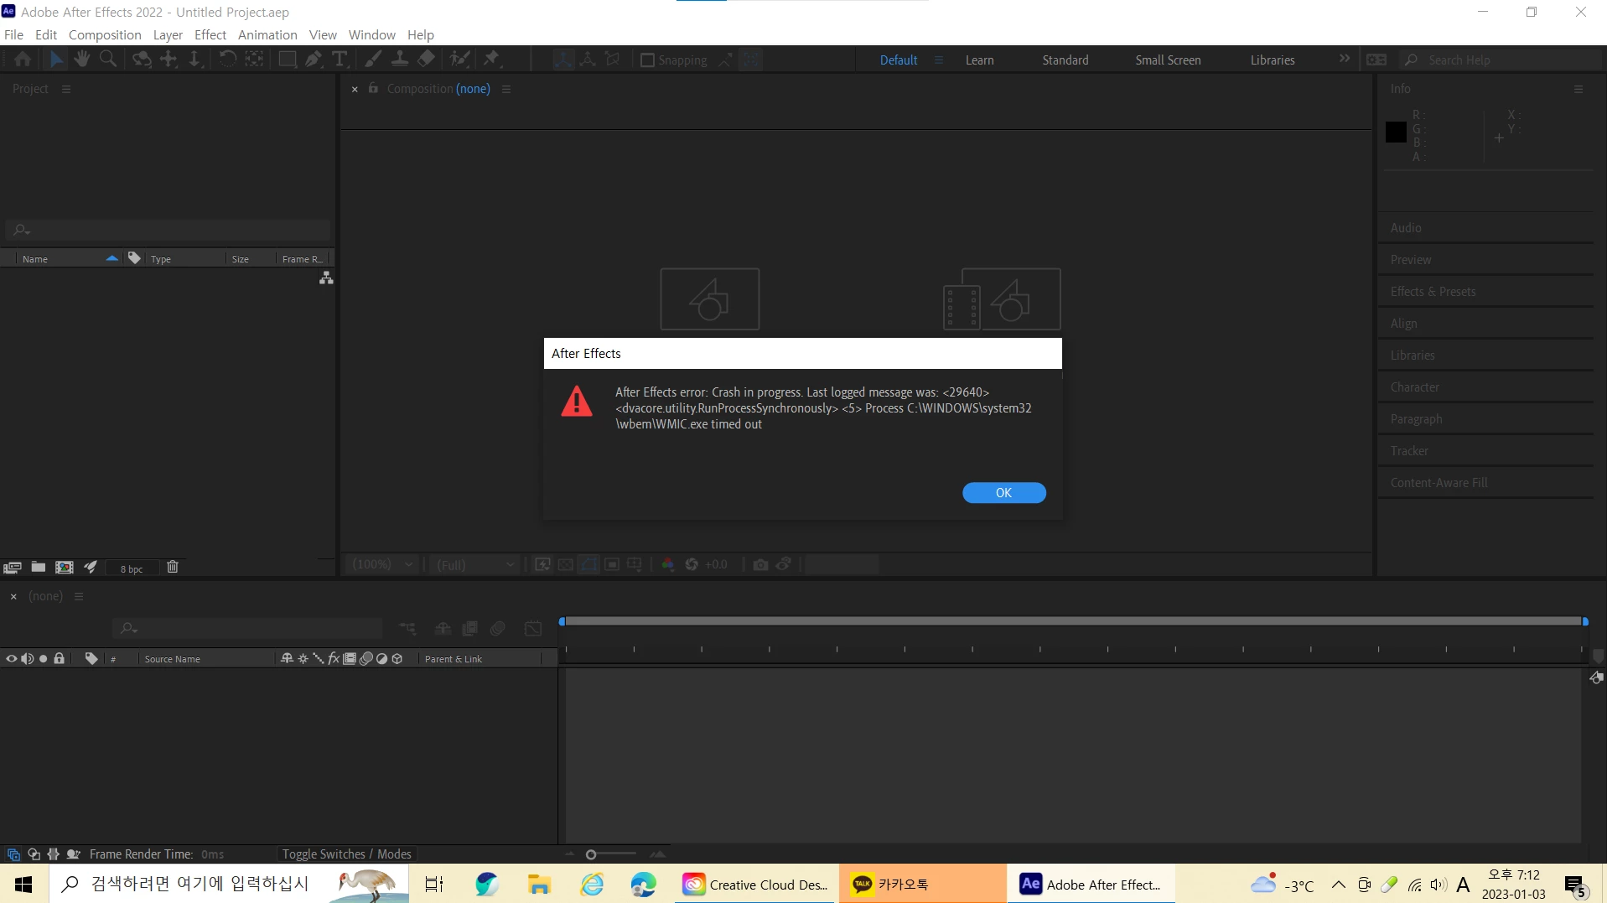Show channel and color management dropdown
Screen dimensions: 1607x903
[x=667, y=565]
